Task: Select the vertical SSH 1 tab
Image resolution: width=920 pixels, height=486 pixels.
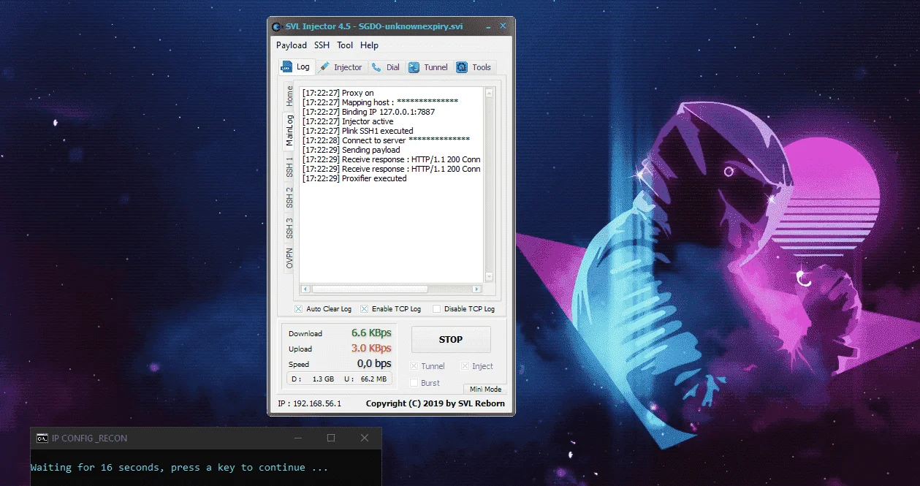Action: (x=289, y=166)
